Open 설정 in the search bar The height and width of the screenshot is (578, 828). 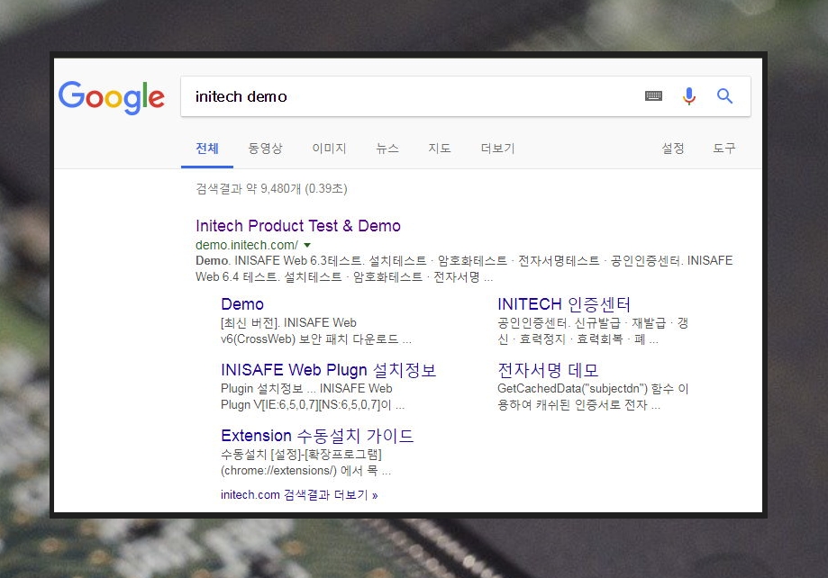point(673,149)
